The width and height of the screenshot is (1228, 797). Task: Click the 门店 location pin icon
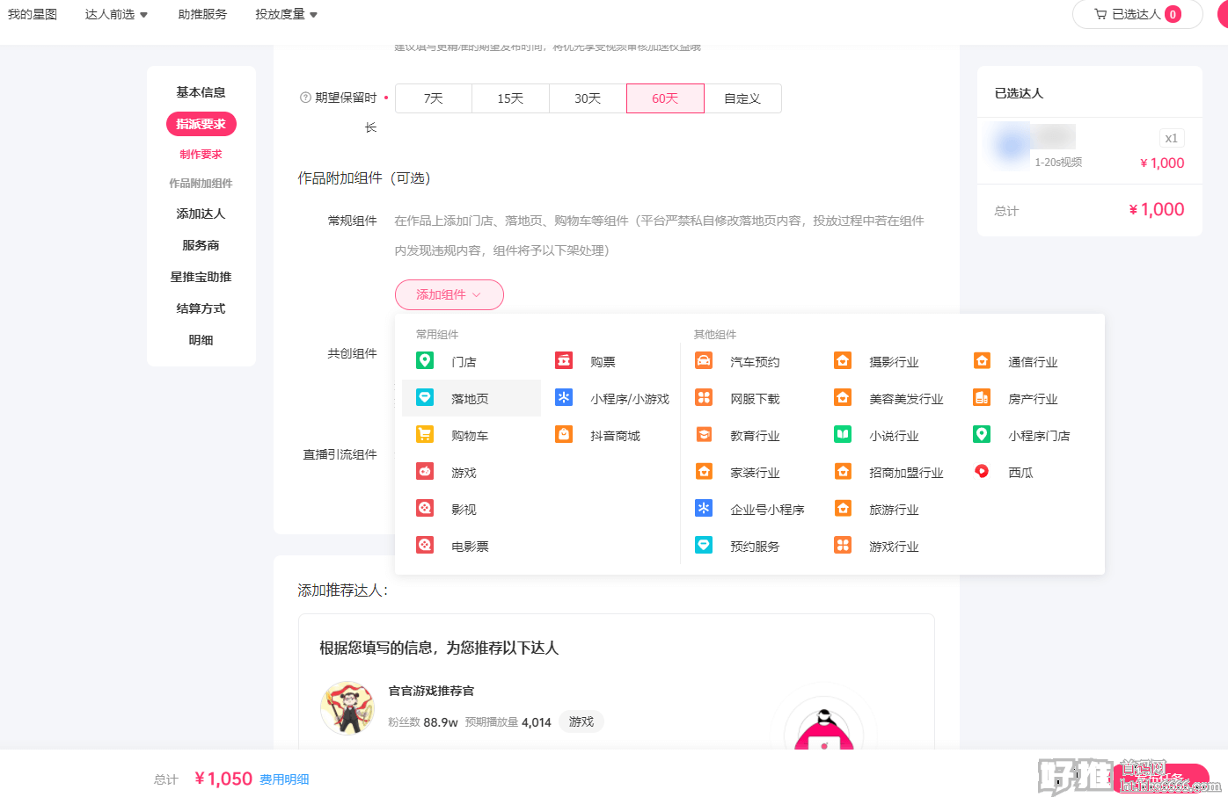click(425, 361)
